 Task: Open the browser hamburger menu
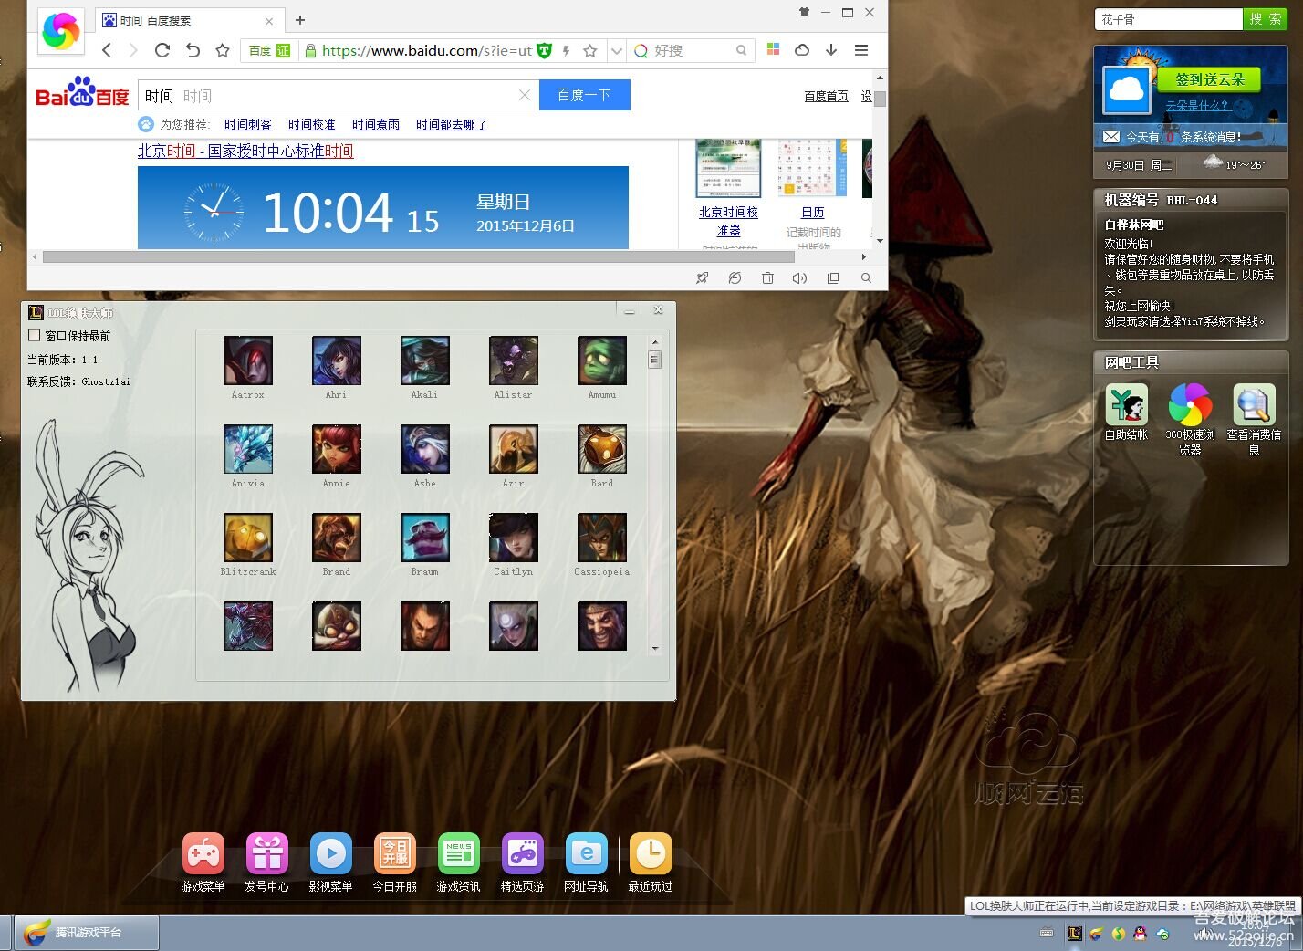click(861, 50)
